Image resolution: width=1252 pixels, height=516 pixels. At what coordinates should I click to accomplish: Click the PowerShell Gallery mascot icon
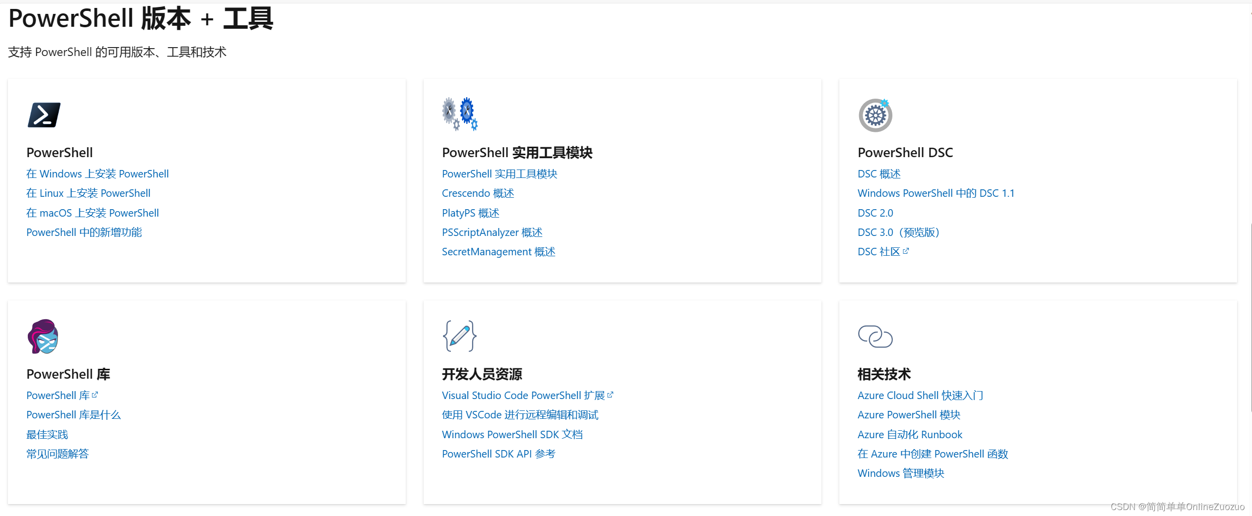[x=43, y=337]
